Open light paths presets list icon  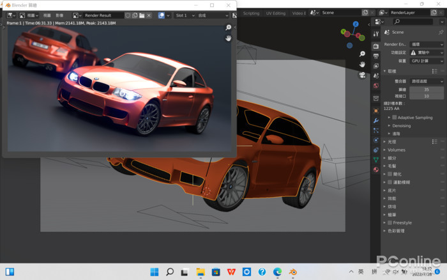coord(434,141)
